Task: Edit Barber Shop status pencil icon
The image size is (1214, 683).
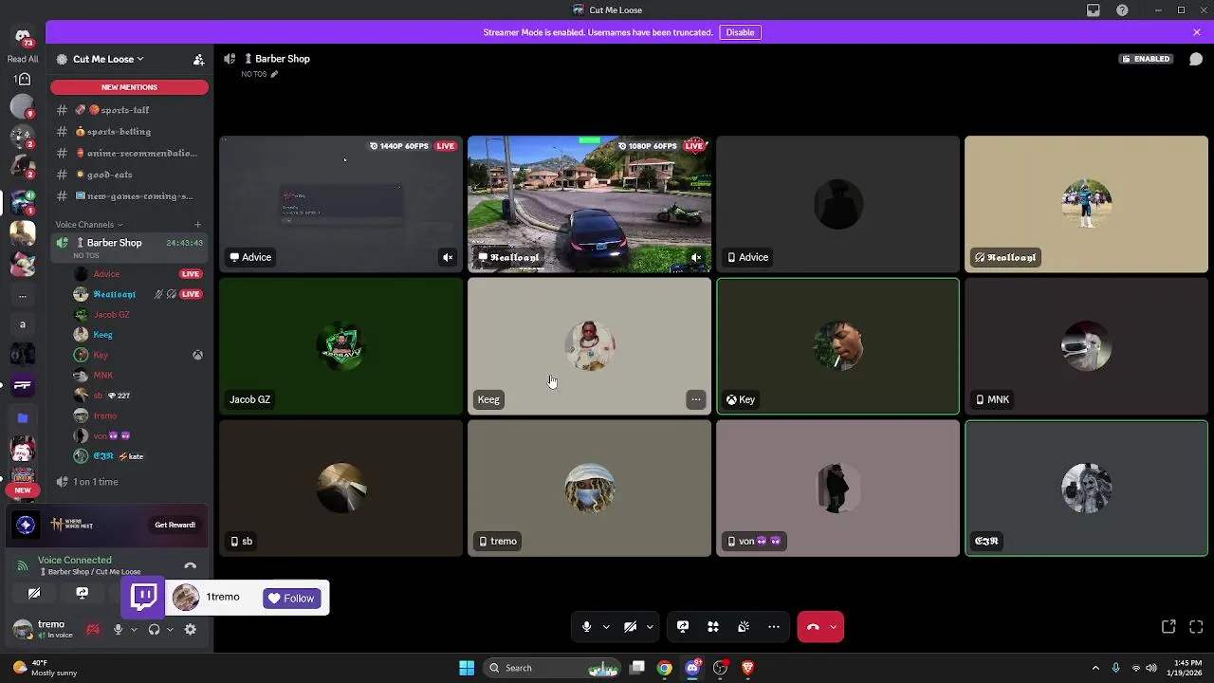Action: pos(274,74)
